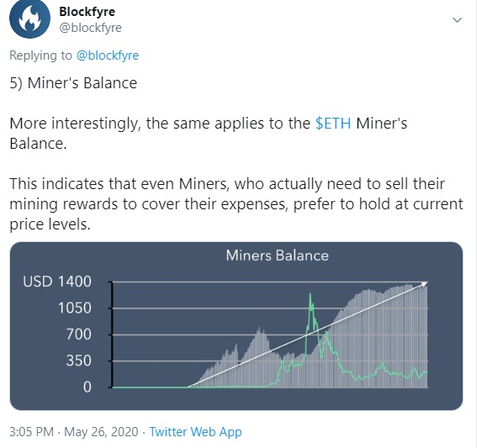Select the 700 axis label
Image resolution: width=477 pixels, height=448 pixels.
click(79, 335)
